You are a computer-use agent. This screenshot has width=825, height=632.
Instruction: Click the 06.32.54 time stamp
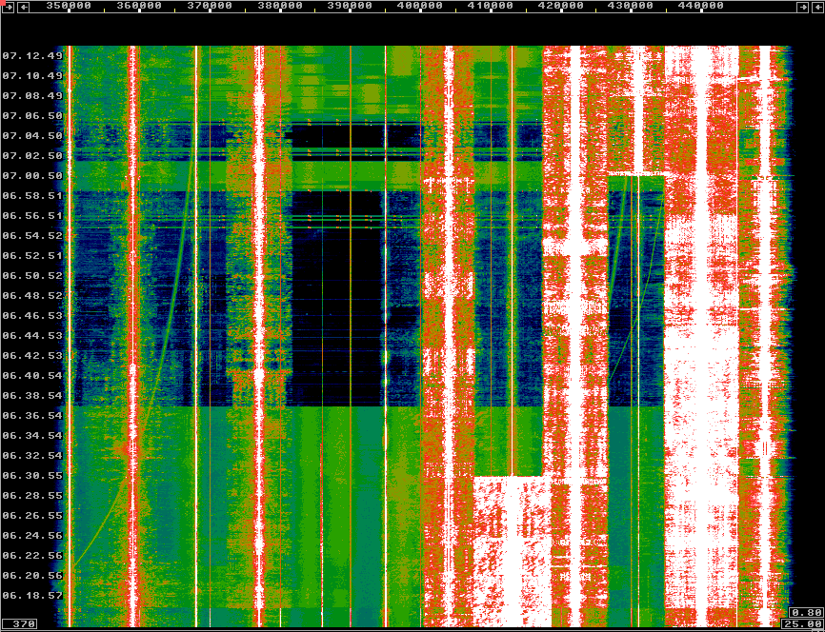coord(32,455)
